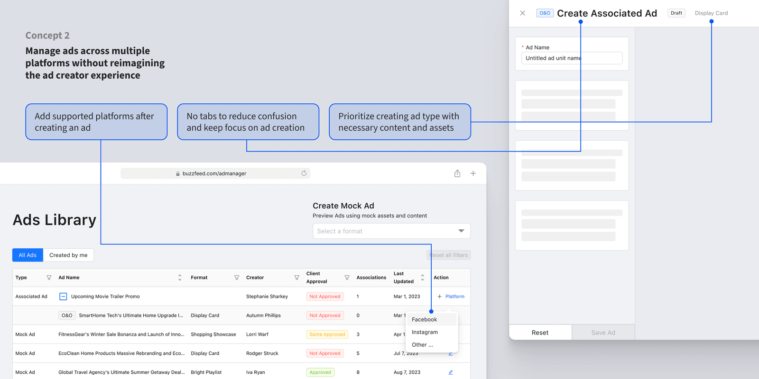Click the Associations column header
The width and height of the screenshot is (759, 379).
(x=371, y=278)
